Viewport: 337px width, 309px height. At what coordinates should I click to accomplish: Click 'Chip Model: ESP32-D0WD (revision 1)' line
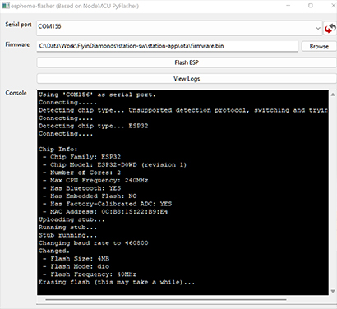coord(114,165)
